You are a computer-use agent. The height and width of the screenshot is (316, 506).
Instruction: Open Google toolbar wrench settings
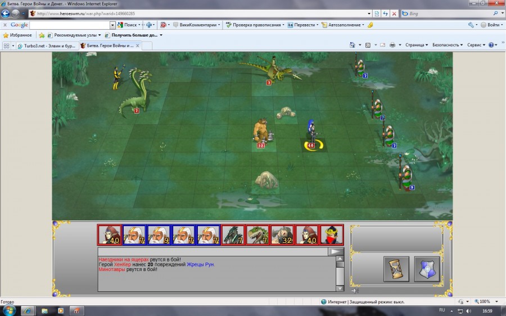click(x=471, y=25)
